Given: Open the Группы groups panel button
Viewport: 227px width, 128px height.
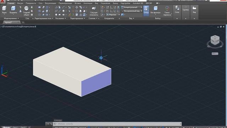Looking at the screenshot, I should [186, 9].
